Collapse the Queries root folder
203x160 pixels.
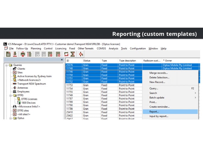[7, 65]
